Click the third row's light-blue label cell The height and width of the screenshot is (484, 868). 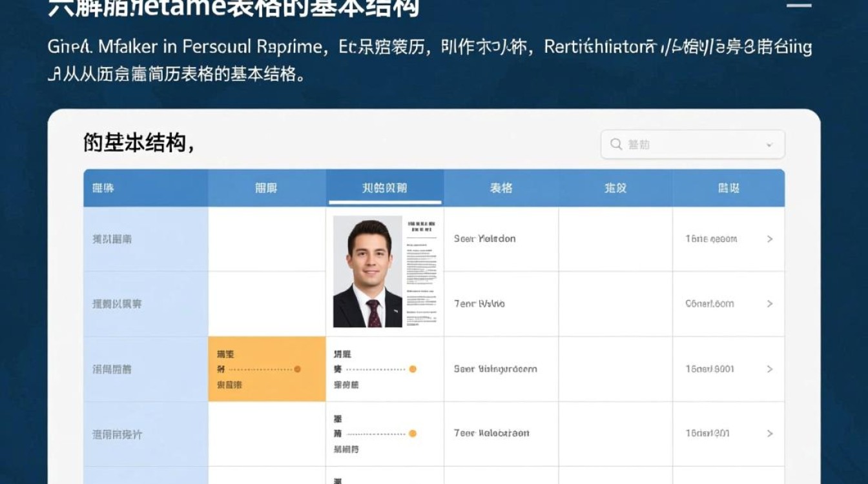click(146, 369)
